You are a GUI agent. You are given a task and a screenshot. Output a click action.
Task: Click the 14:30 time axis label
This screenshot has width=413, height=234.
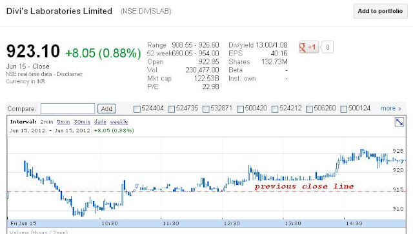pyautogui.click(x=354, y=224)
